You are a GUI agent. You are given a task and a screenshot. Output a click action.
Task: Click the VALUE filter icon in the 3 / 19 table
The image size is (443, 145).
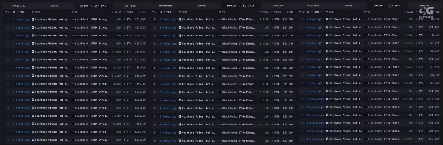[x=112, y=12]
